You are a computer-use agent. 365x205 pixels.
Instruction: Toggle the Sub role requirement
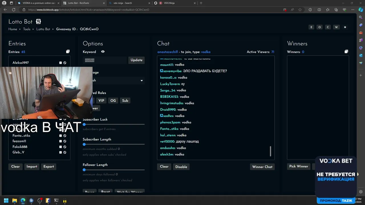click(x=125, y=101)
